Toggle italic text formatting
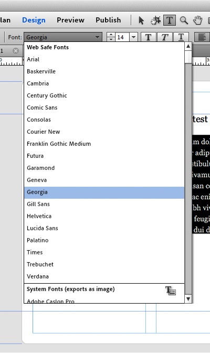Screen dimensions: 210x353 (165, 37)
